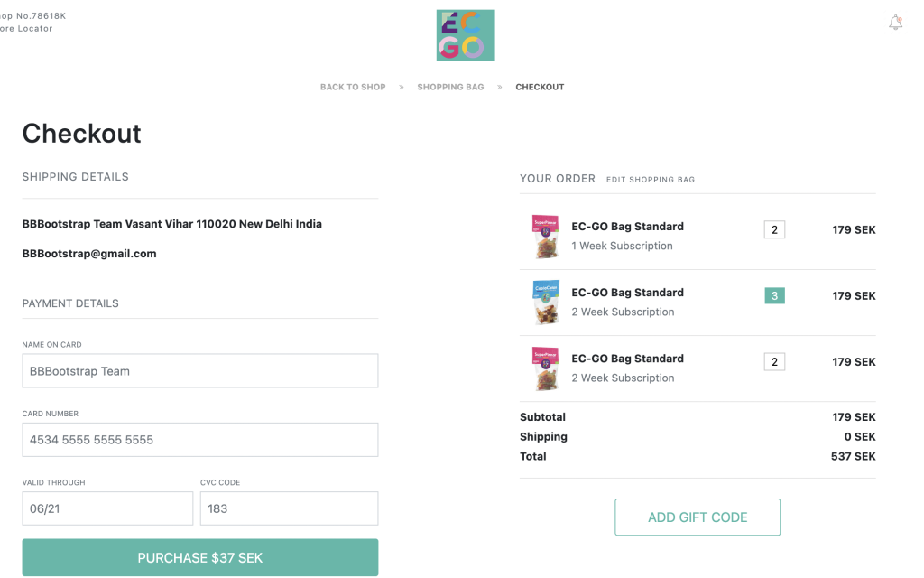Open notifications via the bell icon

[x=895, y=23]
